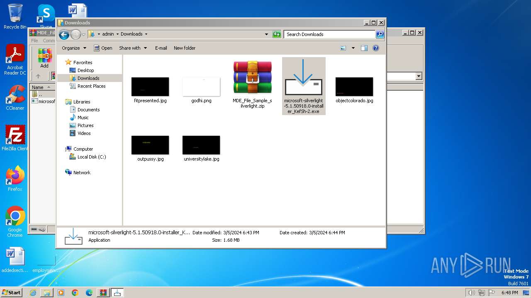Click the Add button in WinRAR window
531x298 pixels.
point(44,58)
